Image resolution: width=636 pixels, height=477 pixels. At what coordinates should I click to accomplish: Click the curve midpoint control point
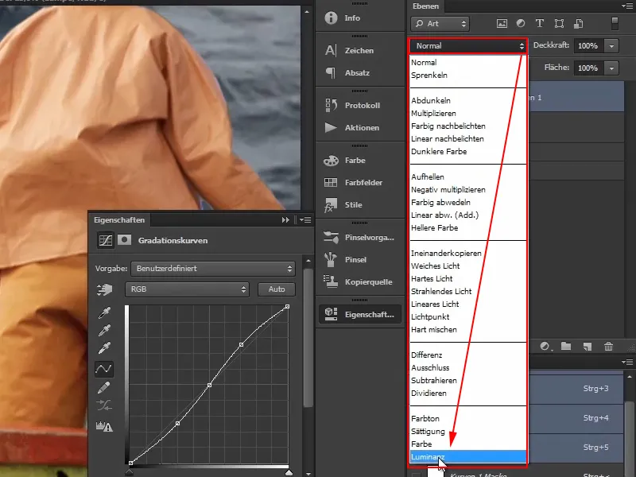[209, 385]
